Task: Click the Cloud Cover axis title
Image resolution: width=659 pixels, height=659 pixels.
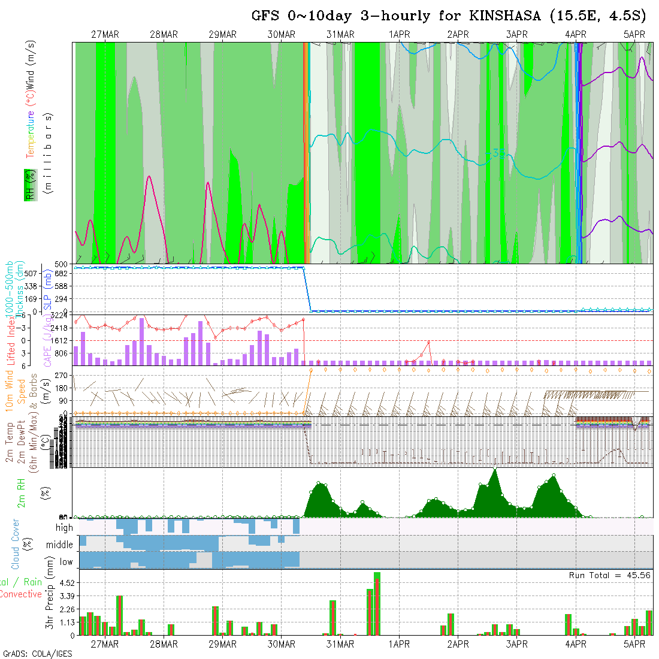Action: (16, 544)
